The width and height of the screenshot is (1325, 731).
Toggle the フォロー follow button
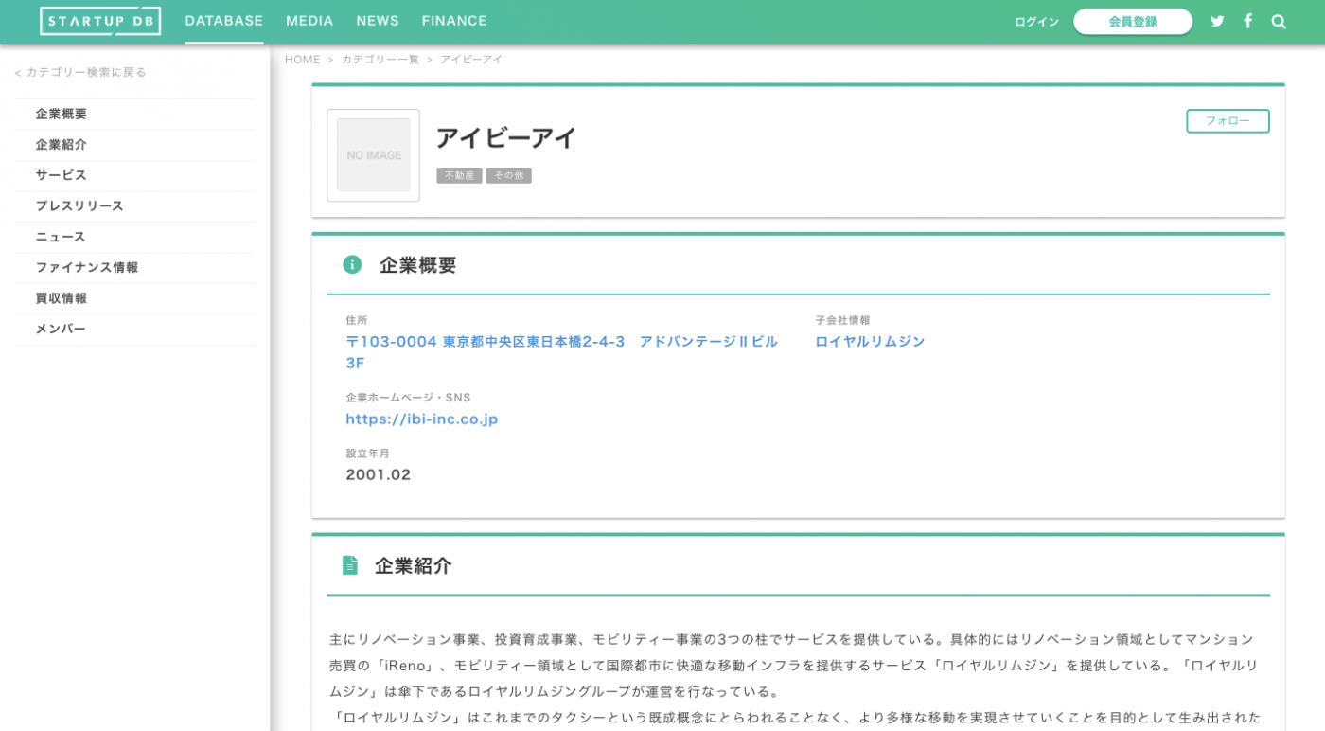coord(1228,121)
